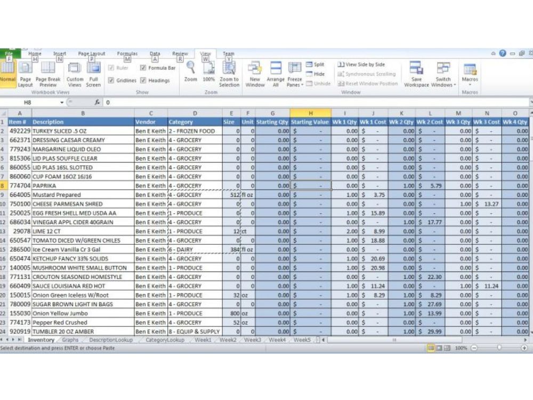The height and width of the screenshot is (400, 533).
Task: Open the Formulas ribbon tab
Action: click(x=127, y=54)
